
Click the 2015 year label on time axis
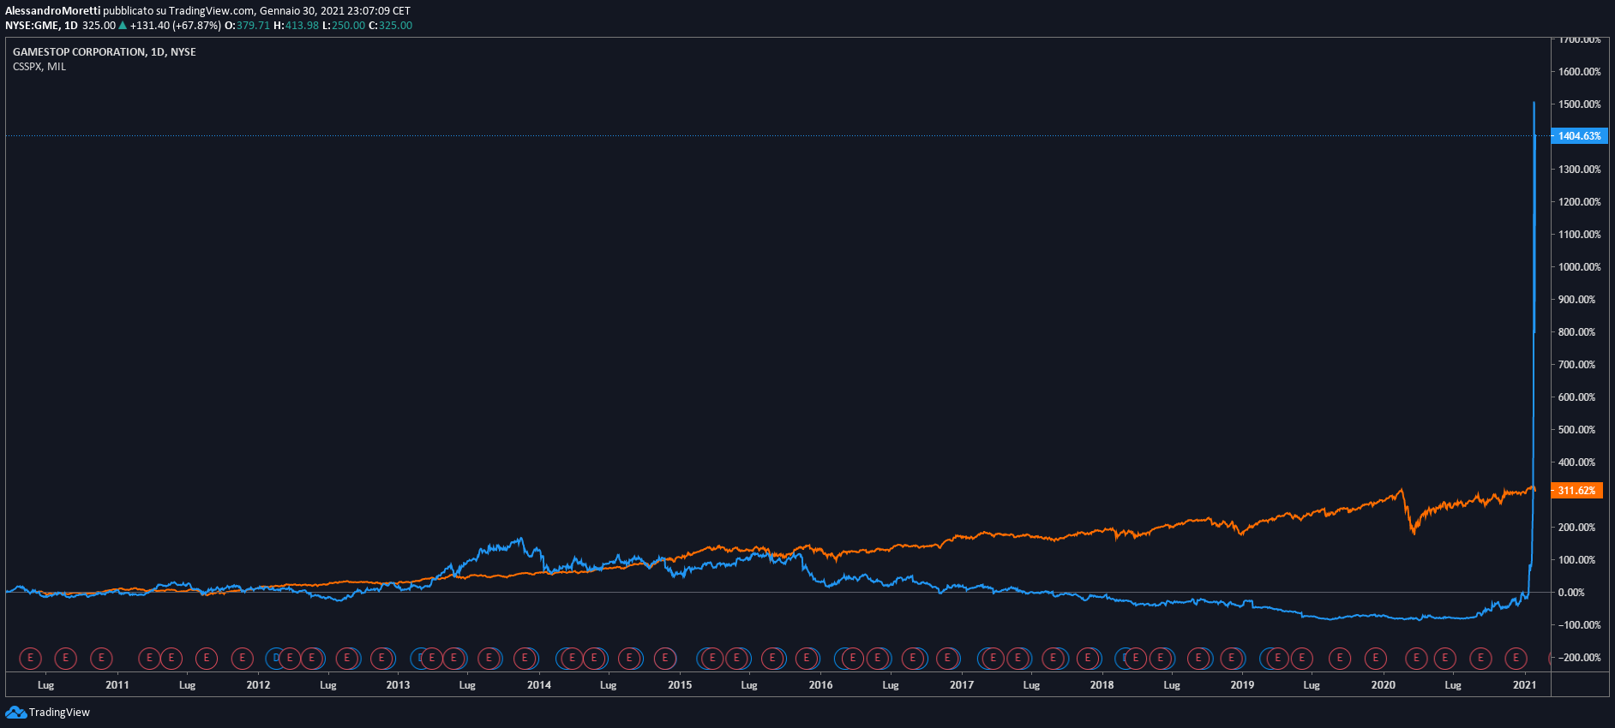(680, 685)
